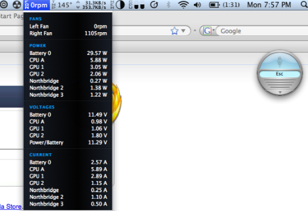Open the Store link at bottom left

[11, 207]
